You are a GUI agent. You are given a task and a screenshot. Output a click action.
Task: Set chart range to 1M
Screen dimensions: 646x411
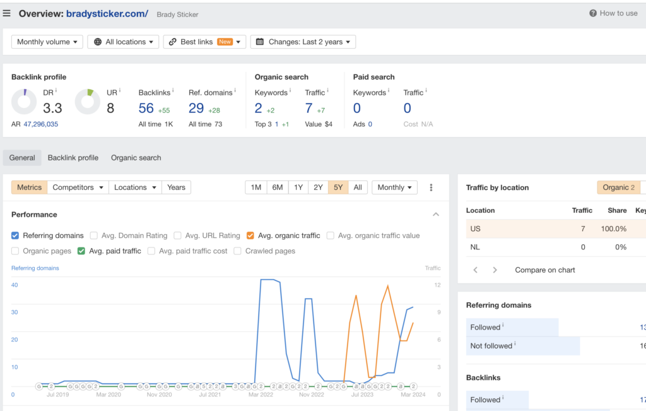pos(256,187)
